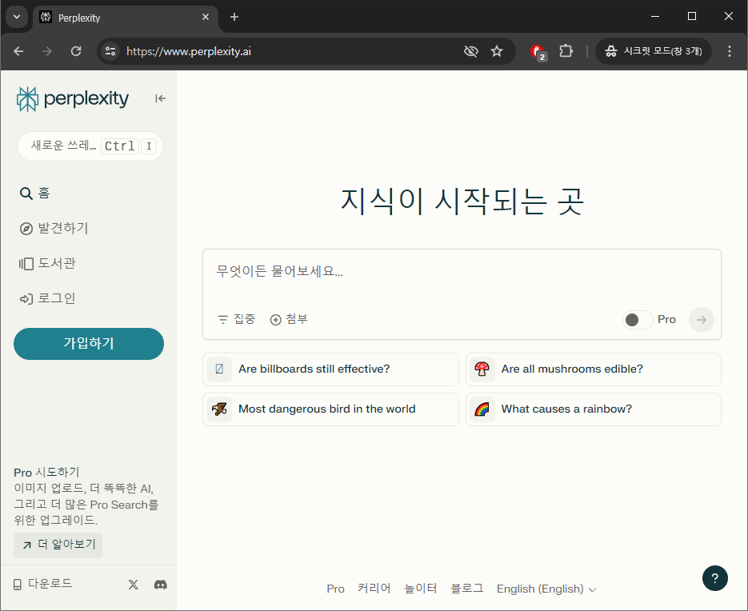Open a new tab with plus button

click(234, 17)
